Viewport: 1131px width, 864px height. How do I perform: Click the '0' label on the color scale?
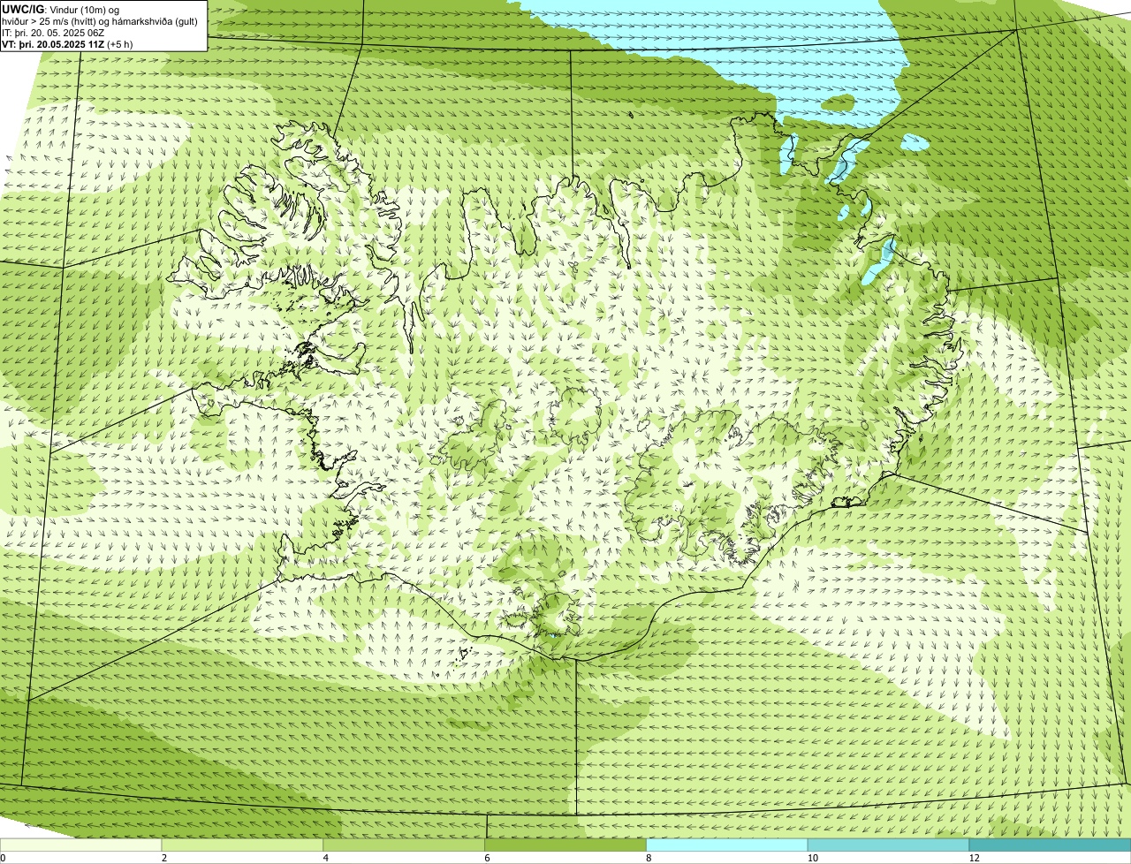pos(3,858)
